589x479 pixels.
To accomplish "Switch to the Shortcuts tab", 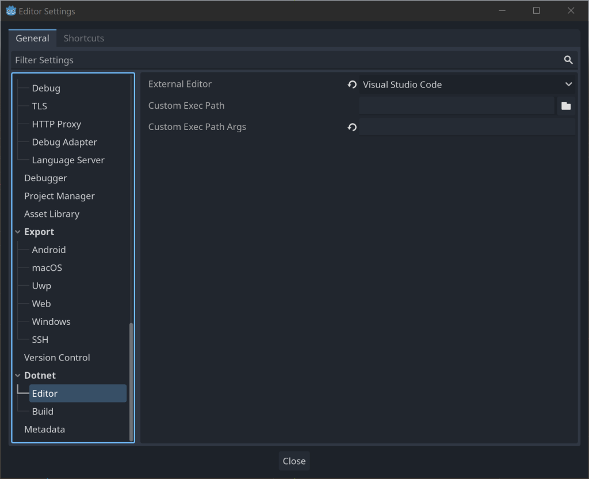I will 84,38.
